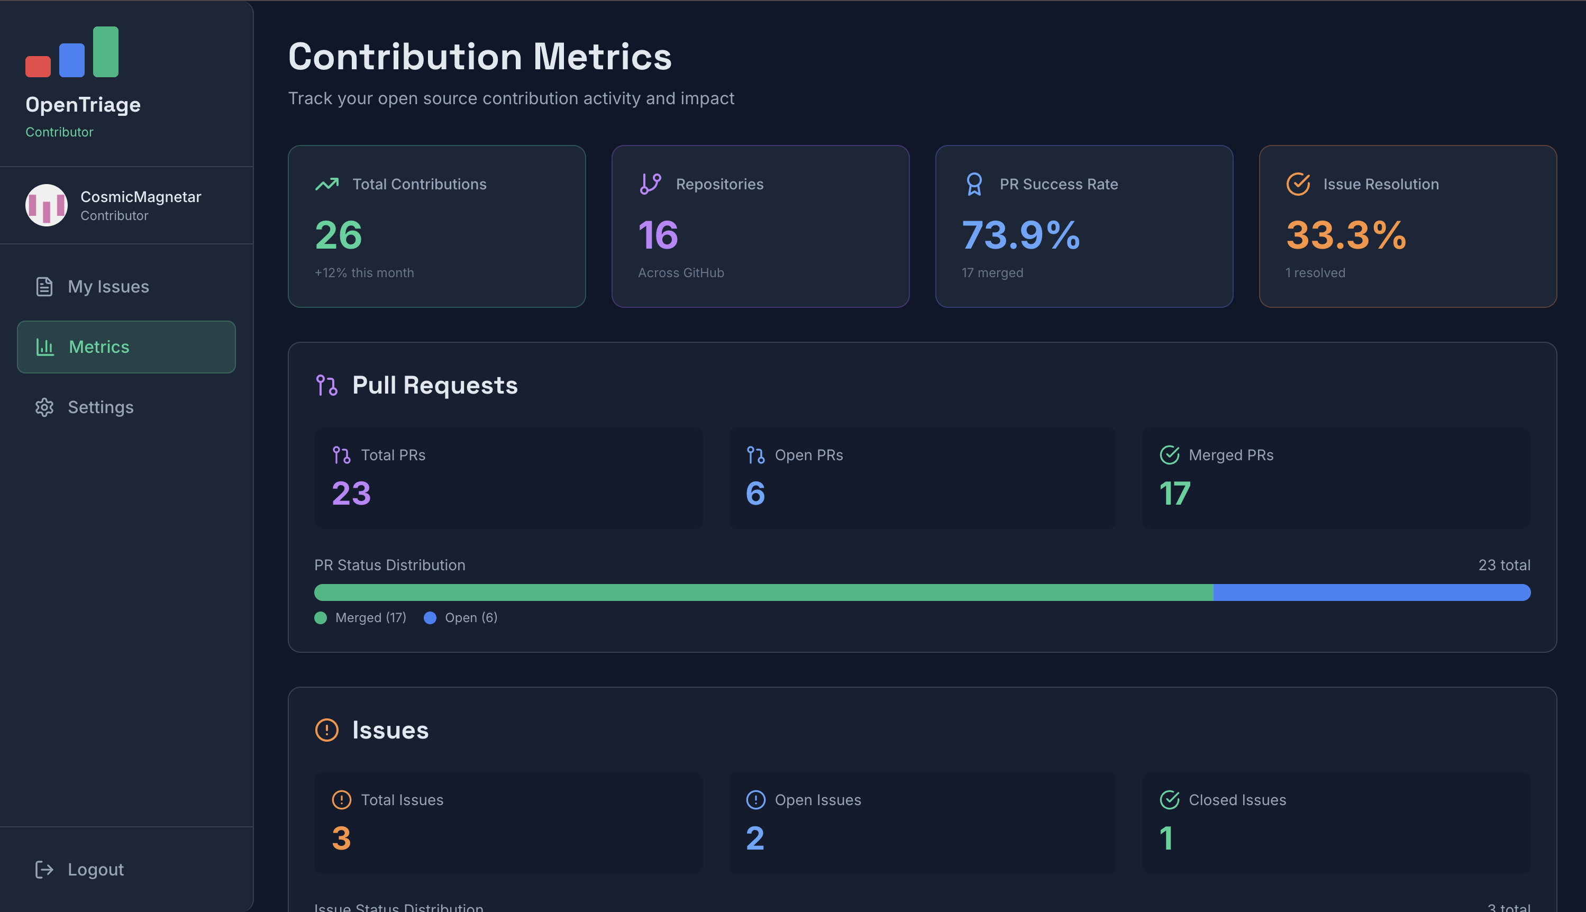Click the trending arrow icon on Total Contributions
Screen dimensions: 1586x912
pyautogui.click(x=326, y=184)
